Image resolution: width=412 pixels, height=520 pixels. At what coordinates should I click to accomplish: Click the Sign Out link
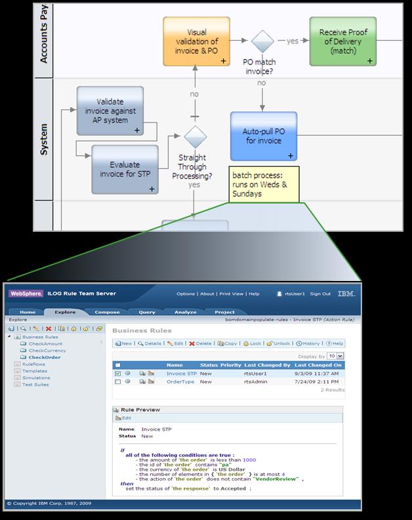320,294
